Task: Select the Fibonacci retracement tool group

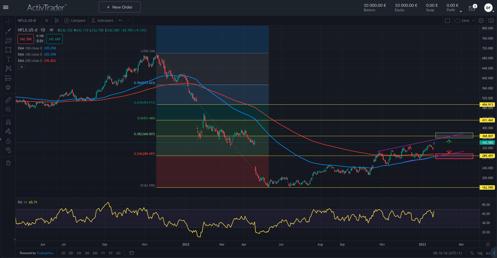Action: pos(8,41)
